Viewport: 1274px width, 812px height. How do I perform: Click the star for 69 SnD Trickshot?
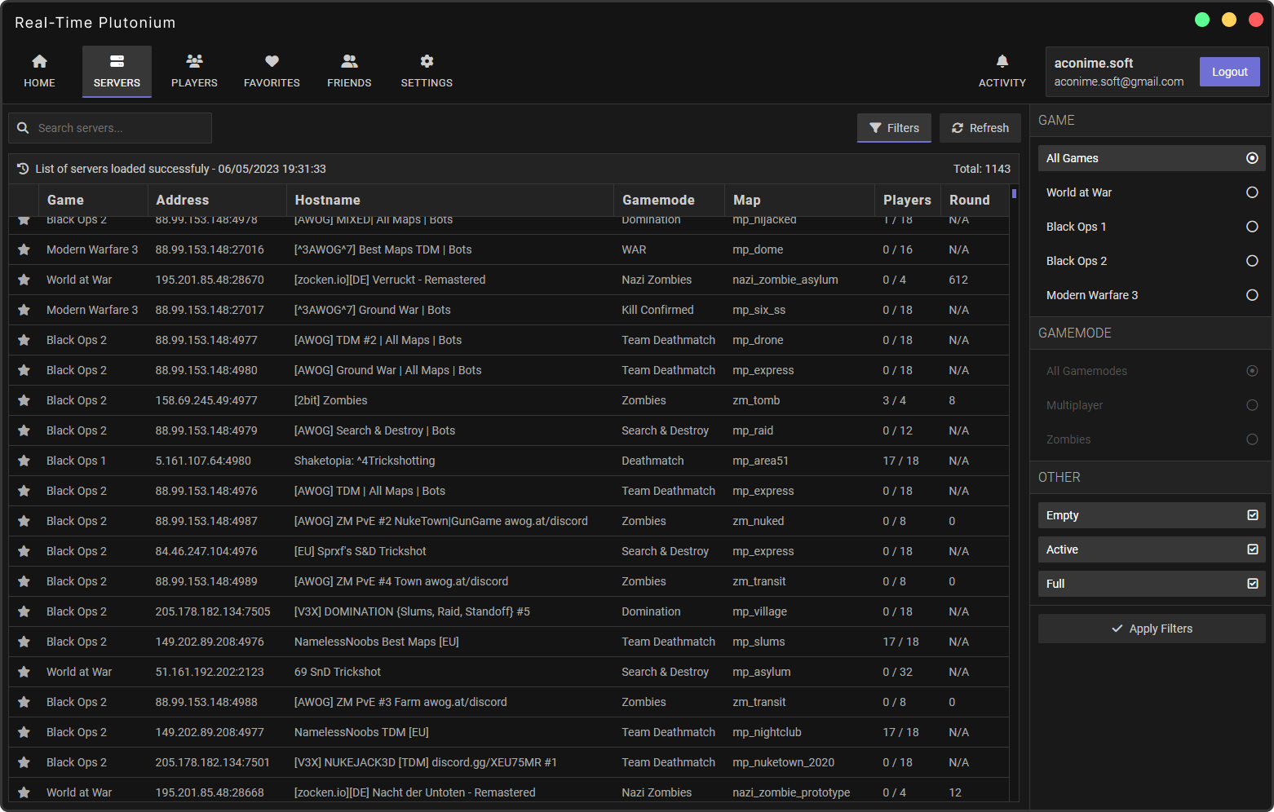(x=24, y=672)
